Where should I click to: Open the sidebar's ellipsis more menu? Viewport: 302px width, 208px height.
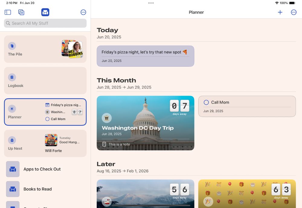(x=83, y=12)
